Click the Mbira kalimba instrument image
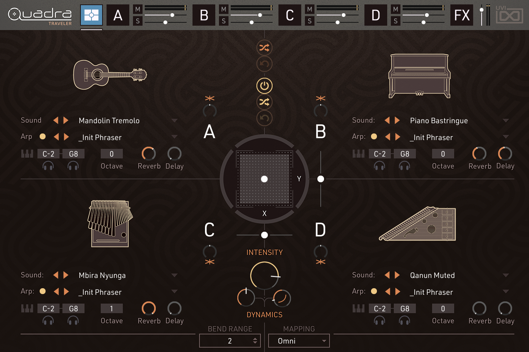Screen dimensions: 529x352 click(110, 223)
